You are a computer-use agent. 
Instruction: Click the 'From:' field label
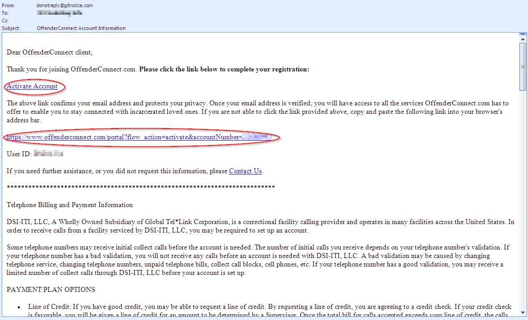[x=9, y=5]
